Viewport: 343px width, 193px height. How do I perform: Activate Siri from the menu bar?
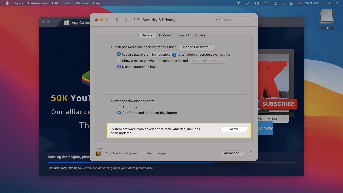pyautogui.click(x=299, y=3)
